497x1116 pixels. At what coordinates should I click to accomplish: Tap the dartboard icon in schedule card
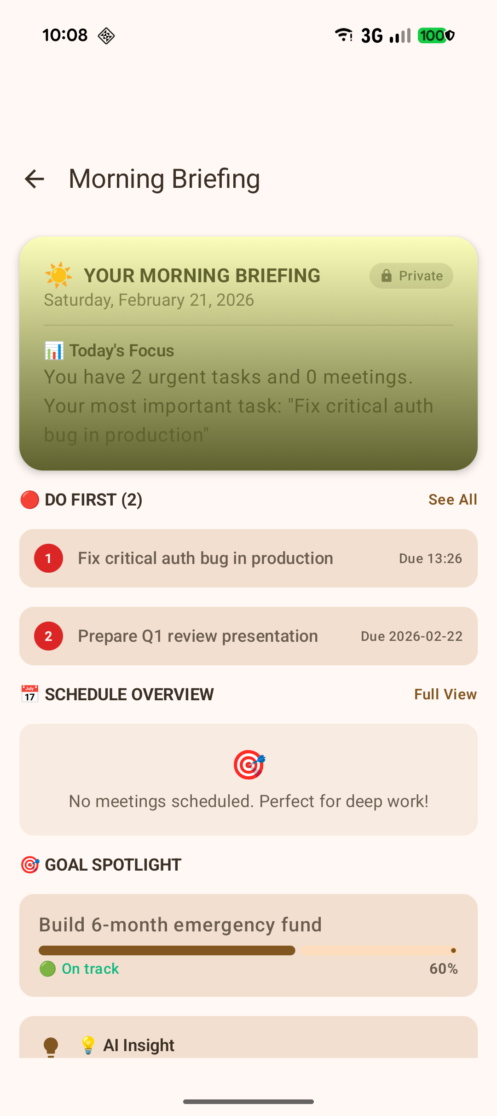[249, 765]
